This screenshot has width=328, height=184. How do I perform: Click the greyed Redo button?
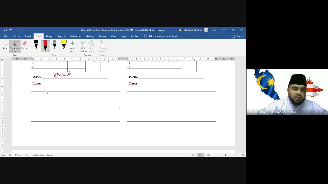(x=18, y=30)
